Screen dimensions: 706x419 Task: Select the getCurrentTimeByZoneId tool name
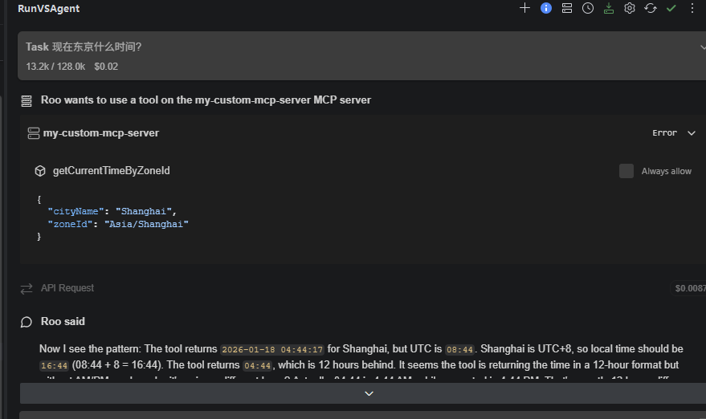click(x=111, y=171)
